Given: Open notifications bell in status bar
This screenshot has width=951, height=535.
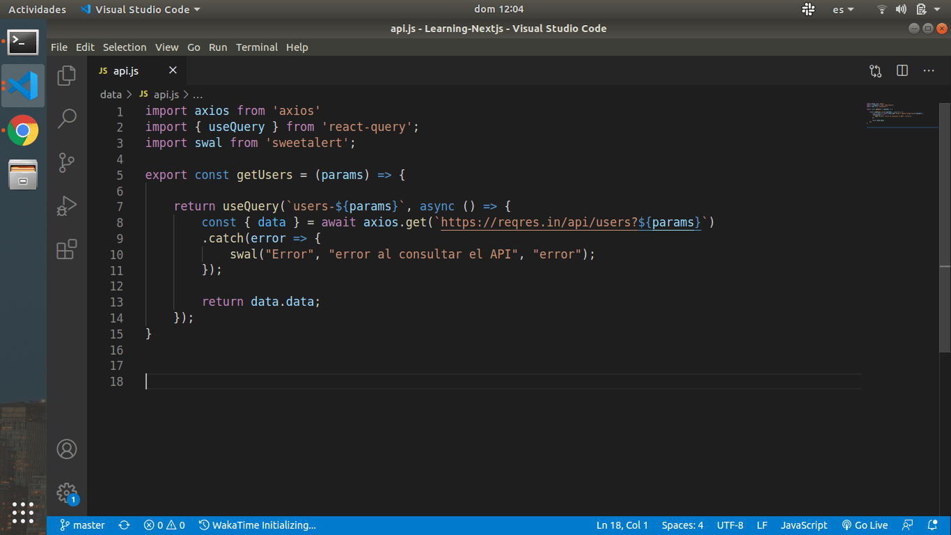Looking at the screenshot, I should click(x=932, y=525).
